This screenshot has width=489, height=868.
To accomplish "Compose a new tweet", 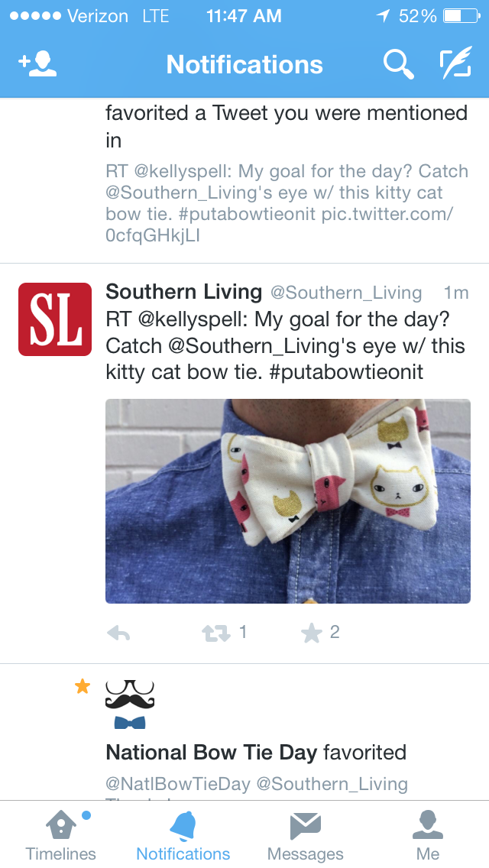I will click(455, 65).
